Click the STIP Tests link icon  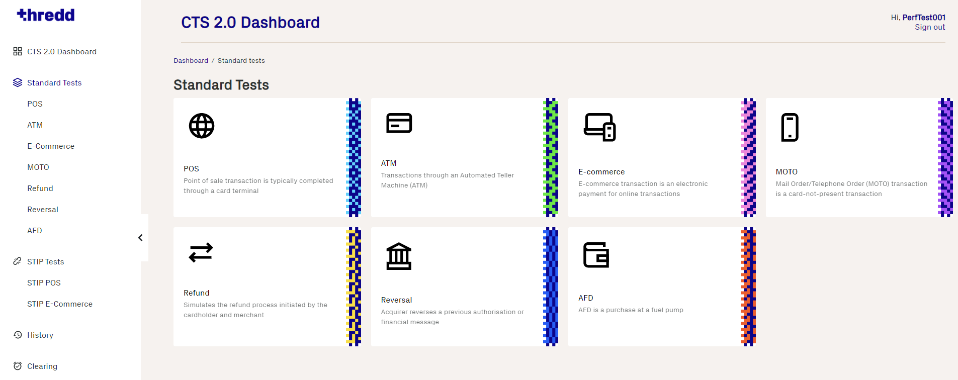click(x=18, y=261)
